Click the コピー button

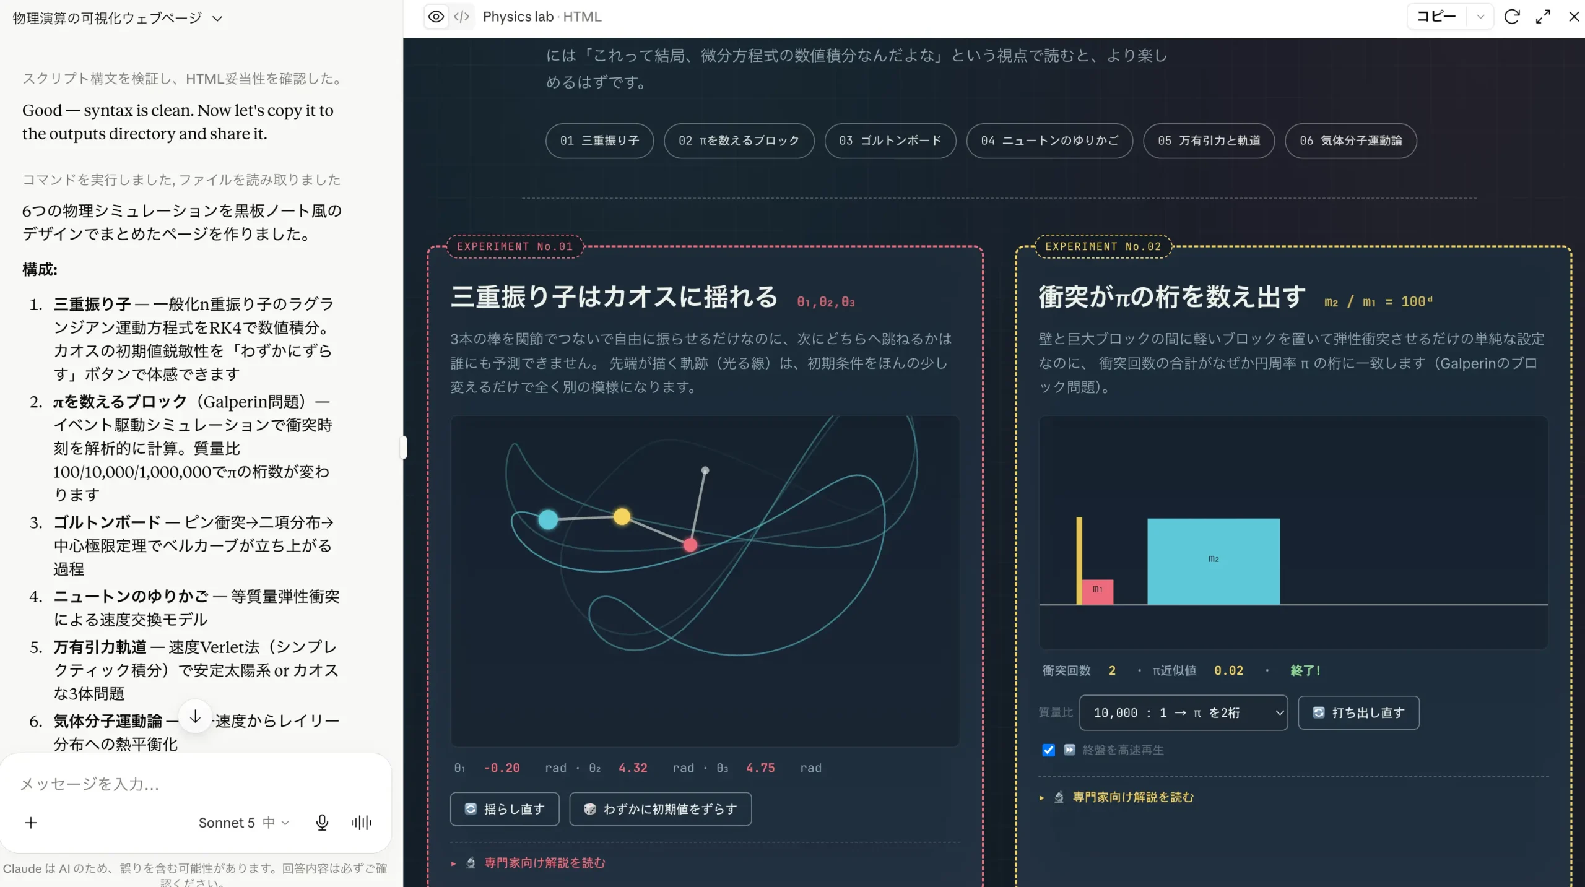pyautogui.click(x=1436, y=17)
